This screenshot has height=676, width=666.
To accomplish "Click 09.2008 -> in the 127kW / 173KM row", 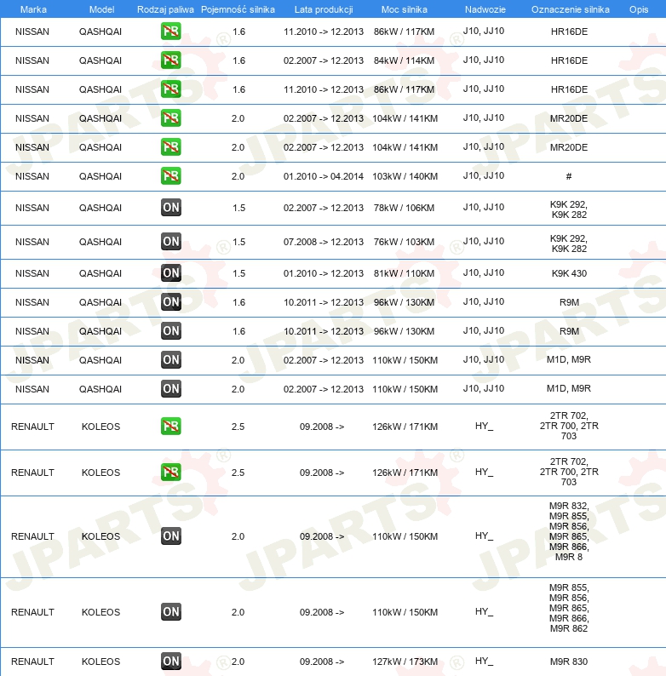I will click(322, 662).
